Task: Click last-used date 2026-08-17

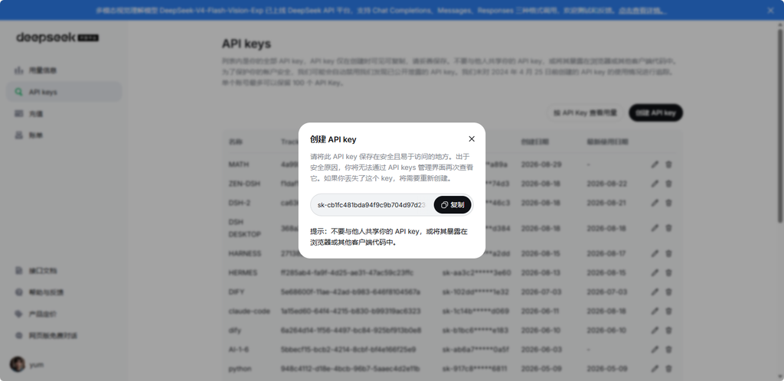Action: (606, 254)
